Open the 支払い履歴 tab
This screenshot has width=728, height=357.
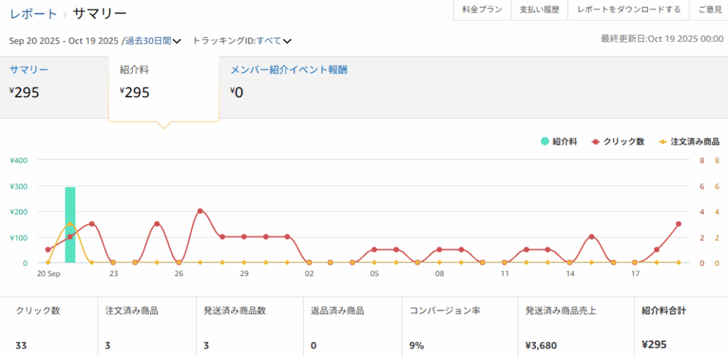point(540,10)
